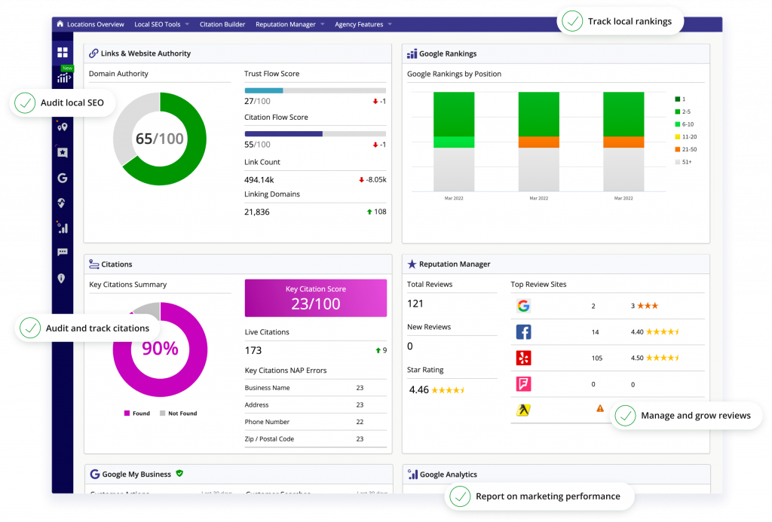Open the Agency Features dropdown
Screen dimensions: 772x522
click(x=363, y=24)
